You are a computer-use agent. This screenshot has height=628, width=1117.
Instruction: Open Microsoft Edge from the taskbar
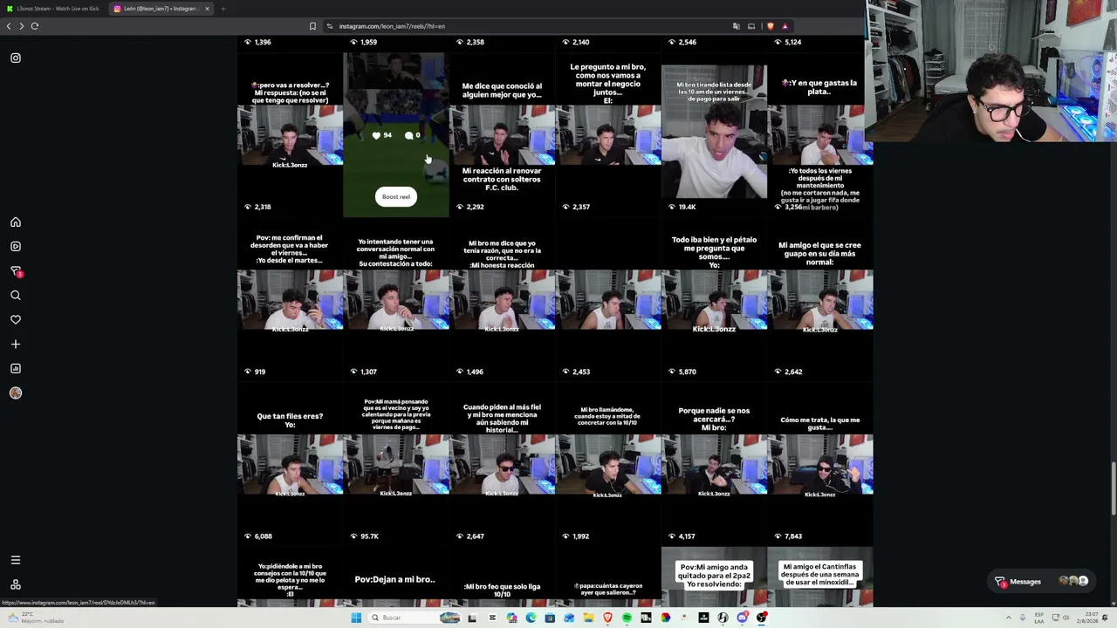coord(531,618)
